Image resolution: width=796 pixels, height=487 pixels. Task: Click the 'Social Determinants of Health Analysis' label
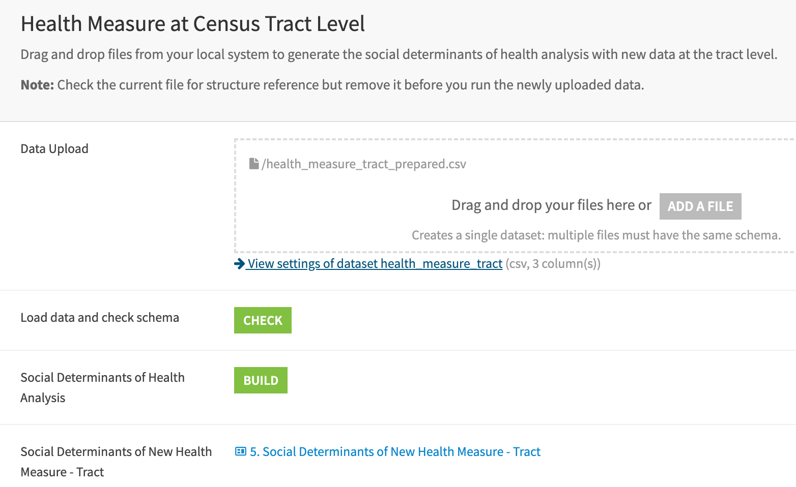pos(102,387)
